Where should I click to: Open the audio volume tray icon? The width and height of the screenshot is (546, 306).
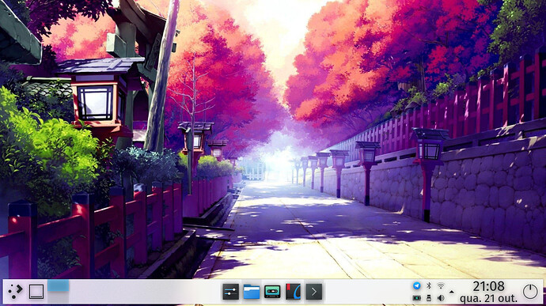pos(441,298)
